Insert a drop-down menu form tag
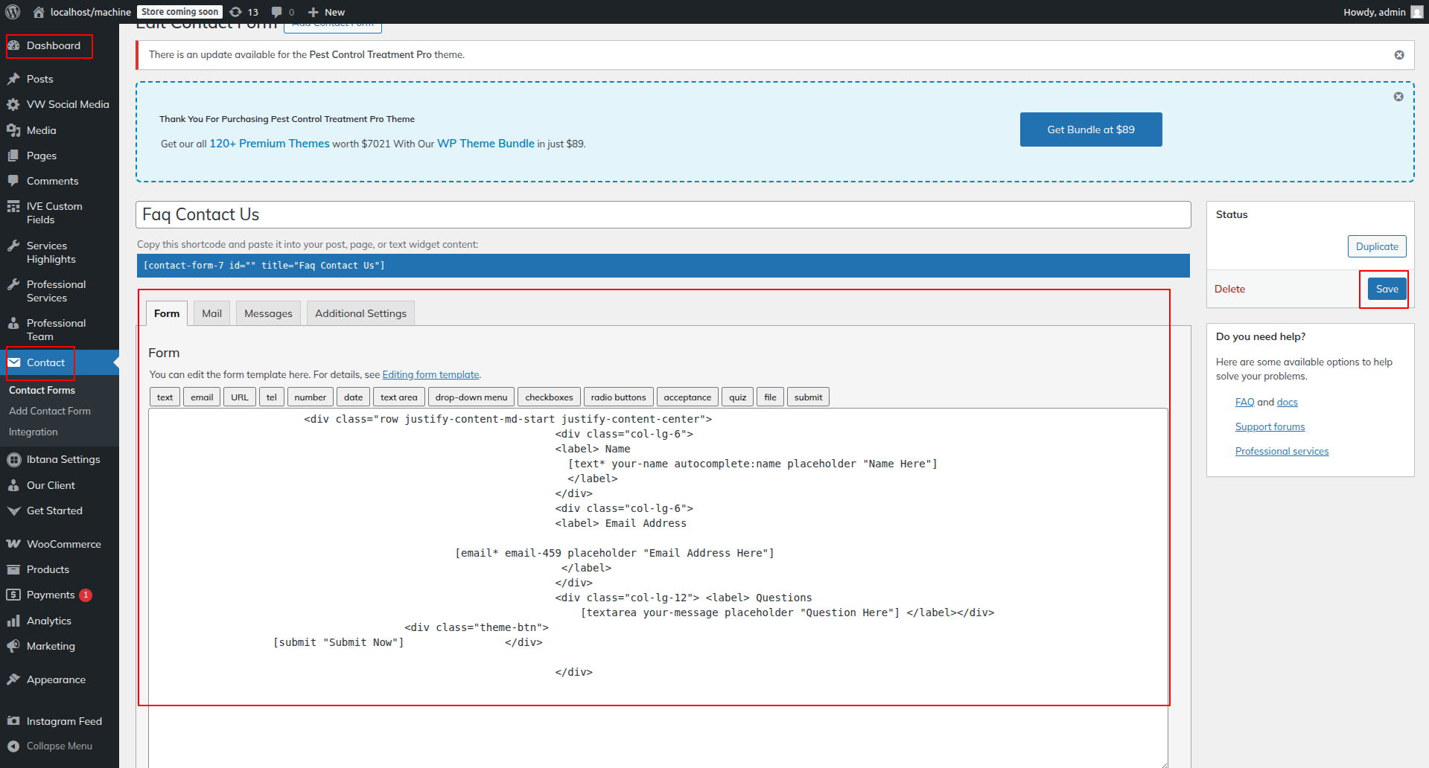The height and width of the screenshot is (768, 1429). coord(471,397)
